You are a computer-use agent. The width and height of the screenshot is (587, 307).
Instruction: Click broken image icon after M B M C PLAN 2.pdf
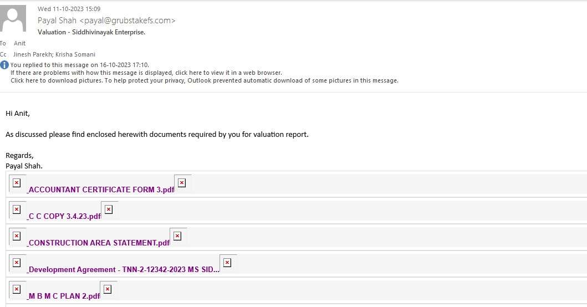point(108,289)
